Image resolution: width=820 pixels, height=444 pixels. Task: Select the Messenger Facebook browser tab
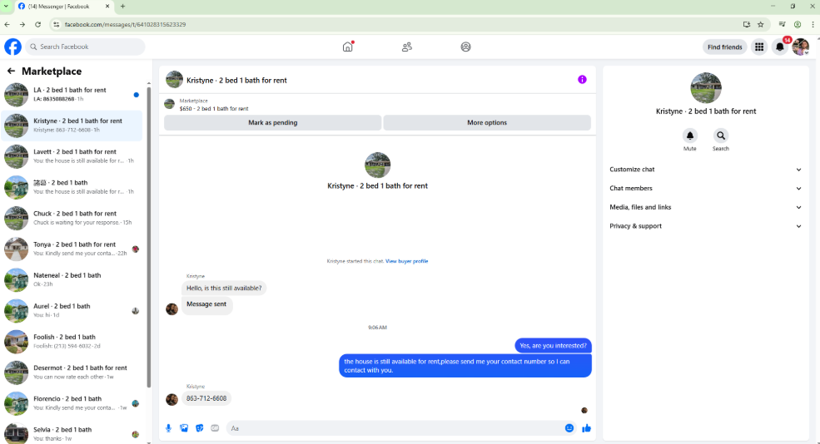(64, 7)
